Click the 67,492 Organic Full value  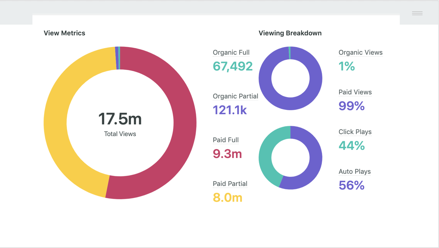[233, 66]
